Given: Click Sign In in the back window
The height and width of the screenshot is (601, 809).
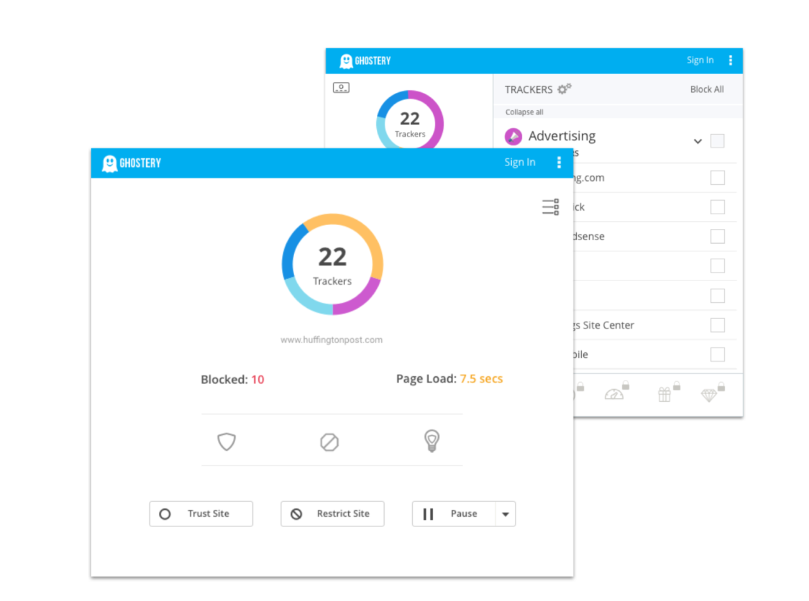Looking at the screenshot, I should 700,60.
